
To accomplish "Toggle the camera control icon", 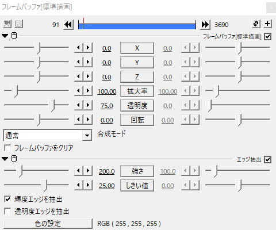I will pos(7,24).
